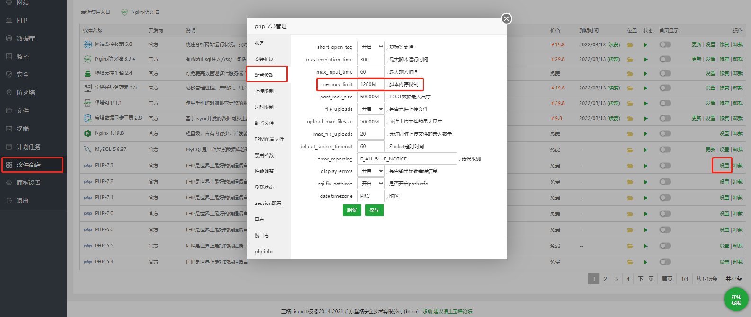The width and height of the screenshot is (751, 317).
Task: Toggle 首页显示 for PHP-7.1 row
Action: coord(665,198)
